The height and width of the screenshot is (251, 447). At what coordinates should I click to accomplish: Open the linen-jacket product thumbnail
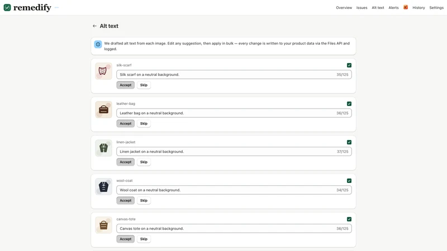coord(103,148)
